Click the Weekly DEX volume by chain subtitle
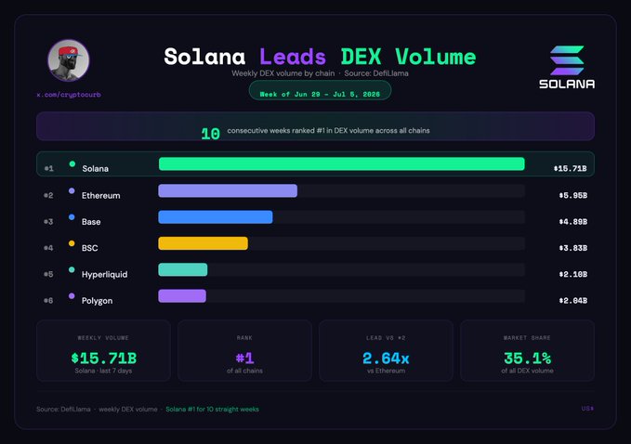 283,73
